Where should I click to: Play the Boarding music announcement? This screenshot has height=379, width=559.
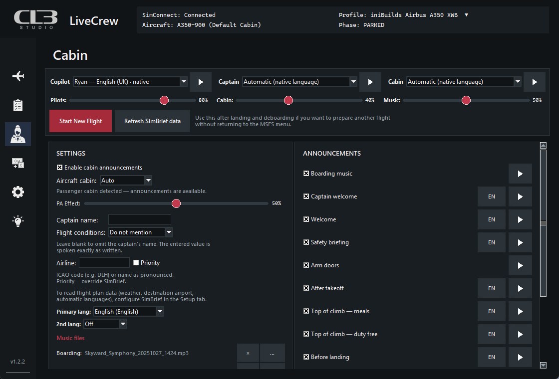click(520, 174)
